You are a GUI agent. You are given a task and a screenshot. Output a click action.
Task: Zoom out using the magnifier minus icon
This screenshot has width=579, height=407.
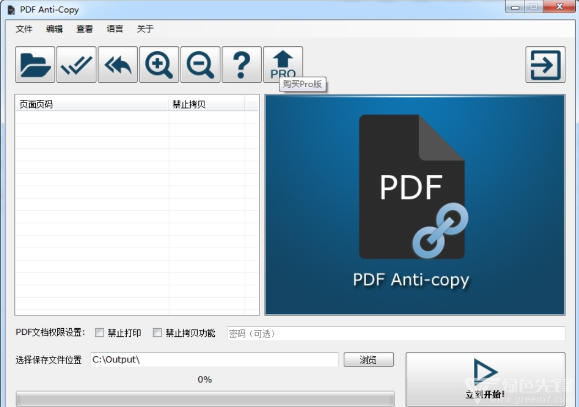pos(201,65)
